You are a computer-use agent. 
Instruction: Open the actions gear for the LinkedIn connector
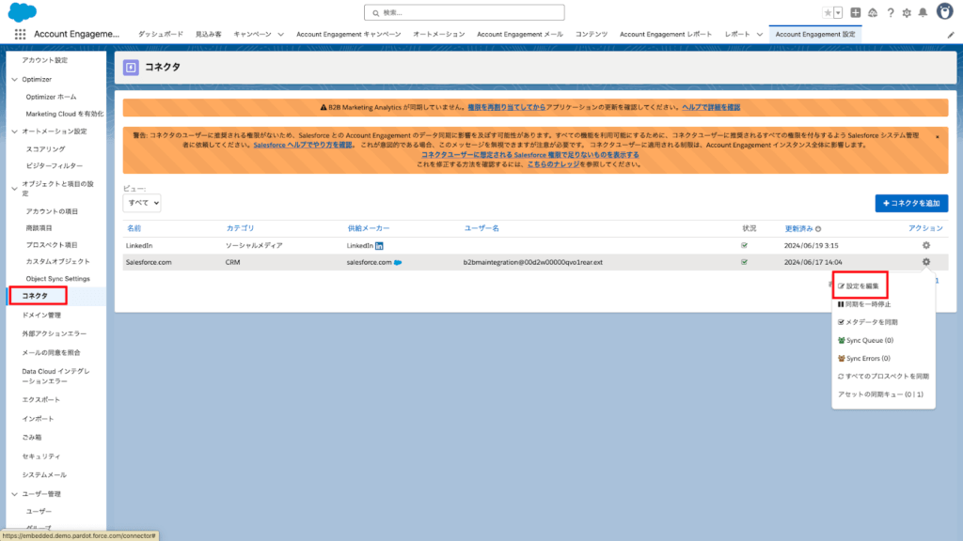coord(927,247)
